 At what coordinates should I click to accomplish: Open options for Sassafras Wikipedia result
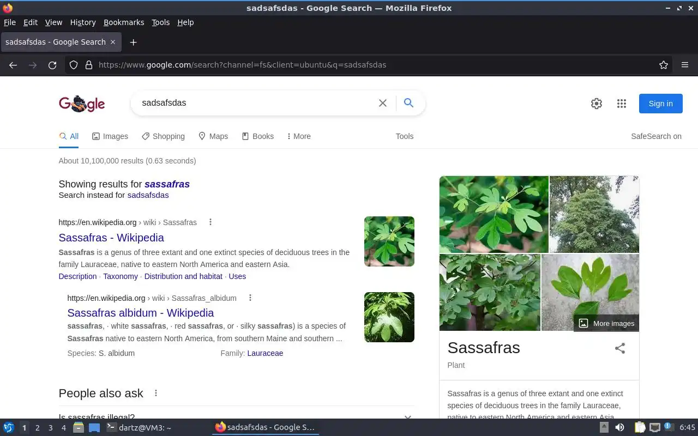coord(210,222)
